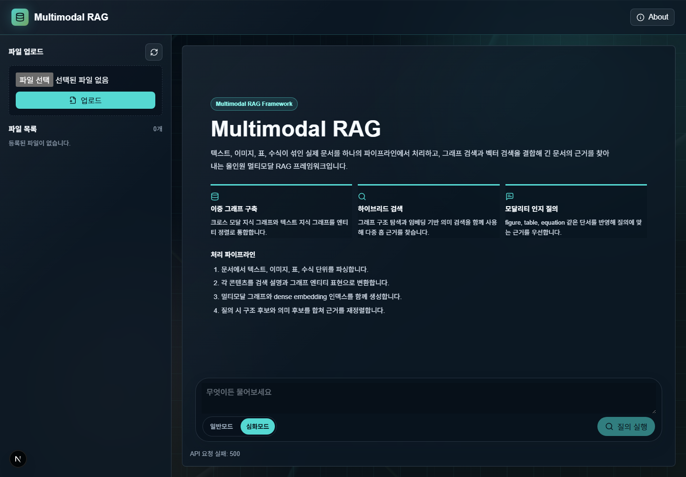Click the message icon above 모달리티 인지 질의

pyautogui.click(x=509, y=197)
